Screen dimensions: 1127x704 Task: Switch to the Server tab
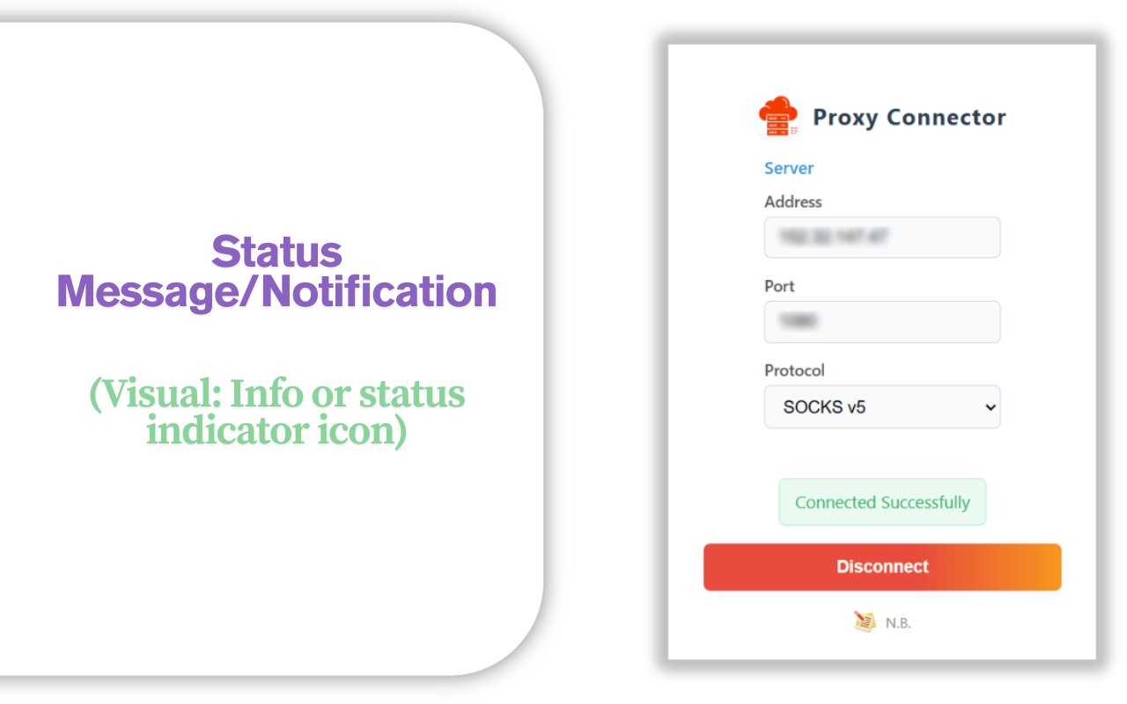pos(789,168)
